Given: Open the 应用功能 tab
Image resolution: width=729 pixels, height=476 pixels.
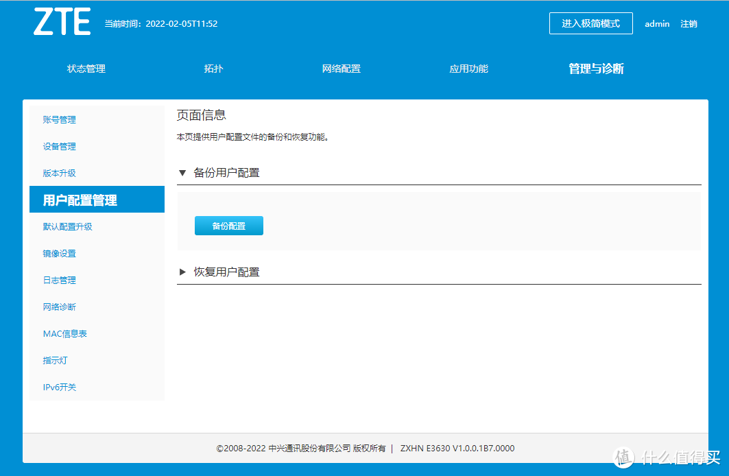Looking at the screenshot, I should [468, 69].
